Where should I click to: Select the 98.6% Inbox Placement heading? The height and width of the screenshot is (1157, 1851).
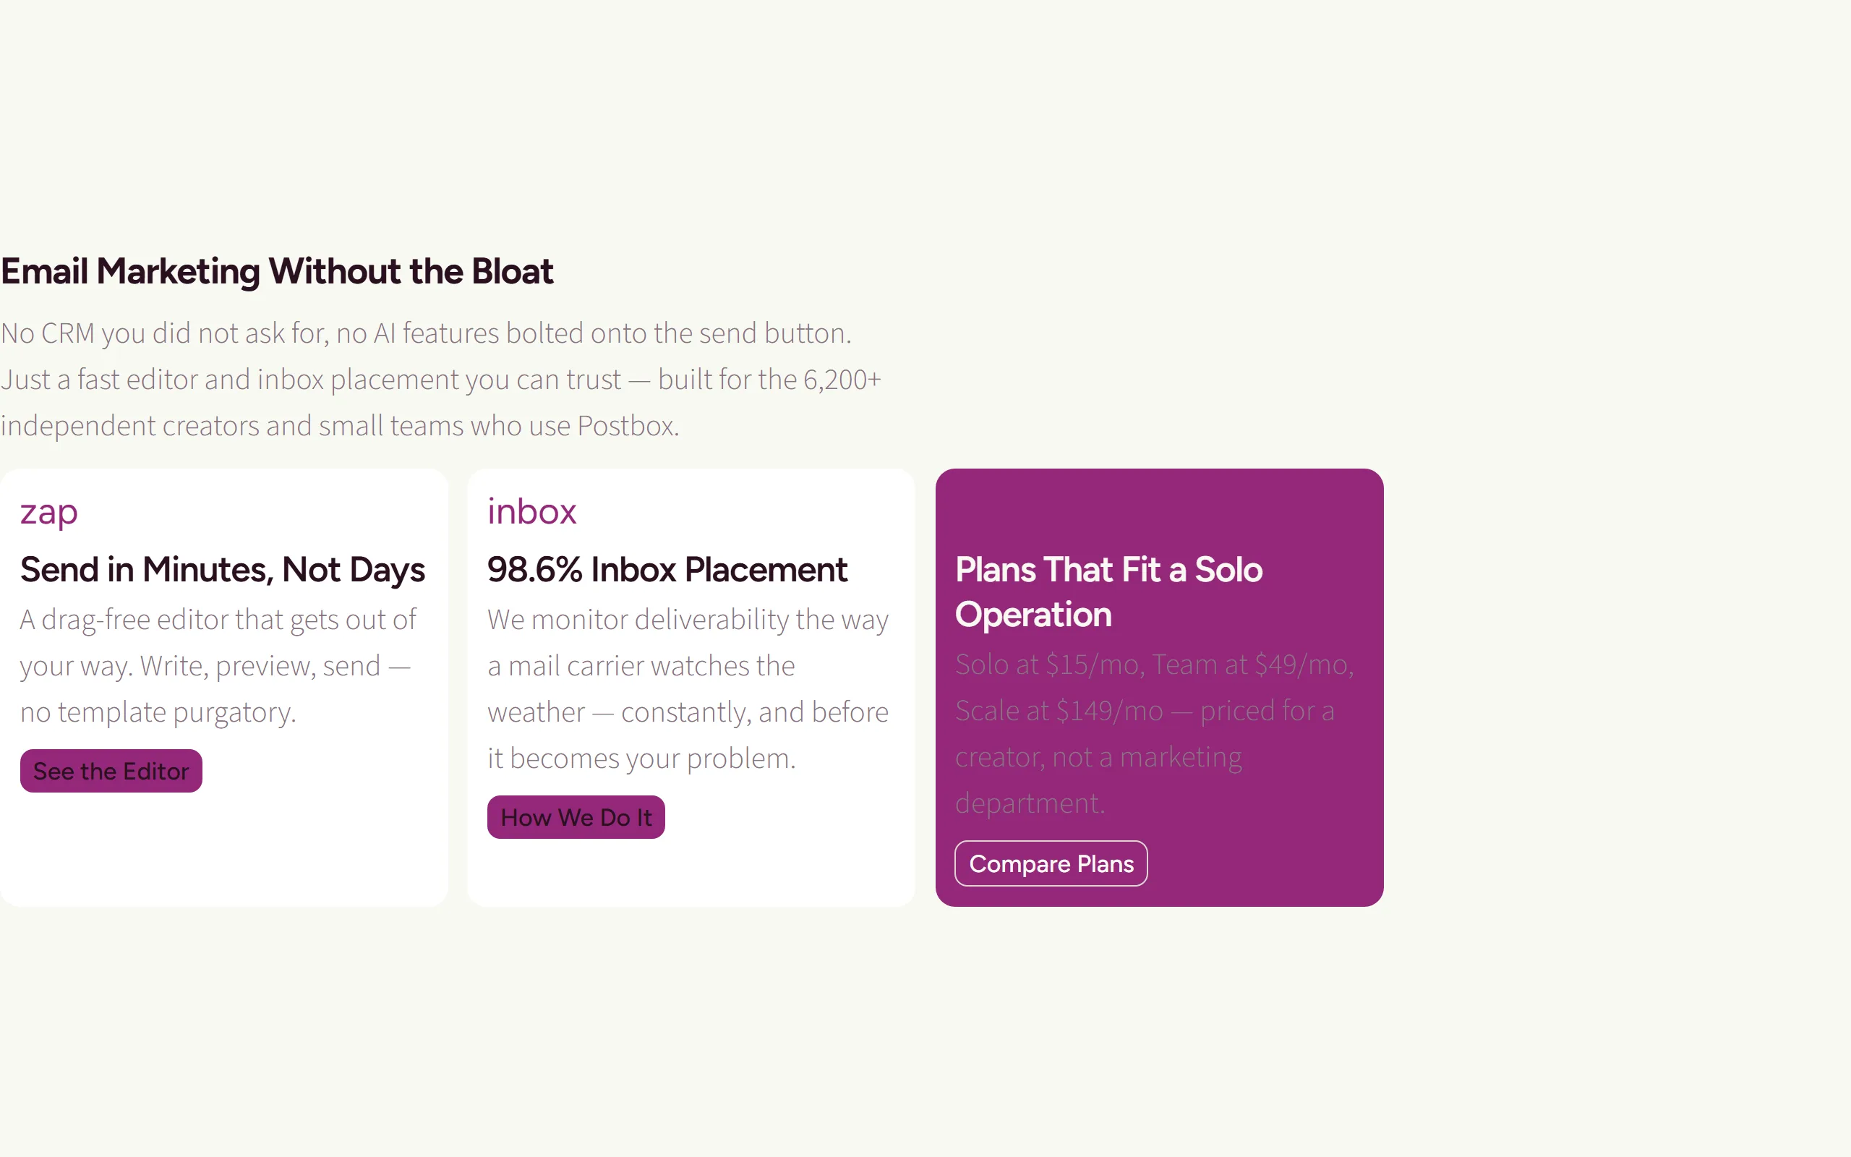click(667, 570)
